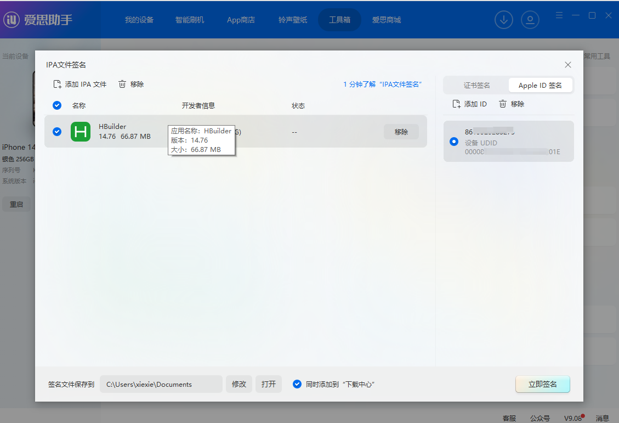Uncheck the HBuilder row checkbox
The width and height of the screenshot is (619, 423).
57,132
